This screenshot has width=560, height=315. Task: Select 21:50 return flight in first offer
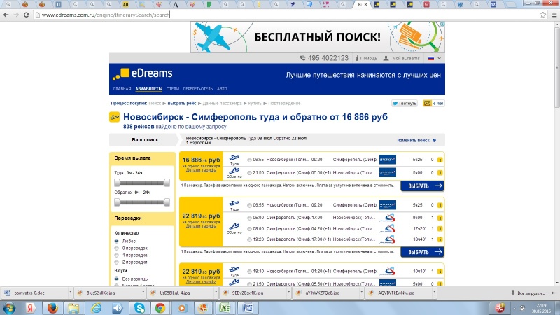tap(250, 172)
